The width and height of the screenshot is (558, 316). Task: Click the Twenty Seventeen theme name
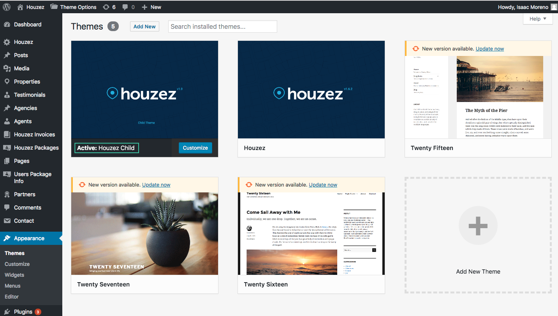(103, 285)
